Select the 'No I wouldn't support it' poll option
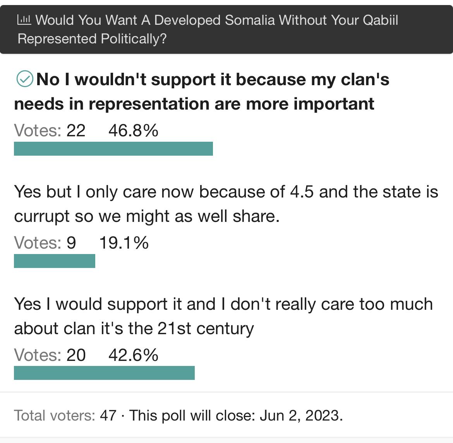The height and width of the screenshot is (443, 453). pyautogui.click(x=202, y=91)
